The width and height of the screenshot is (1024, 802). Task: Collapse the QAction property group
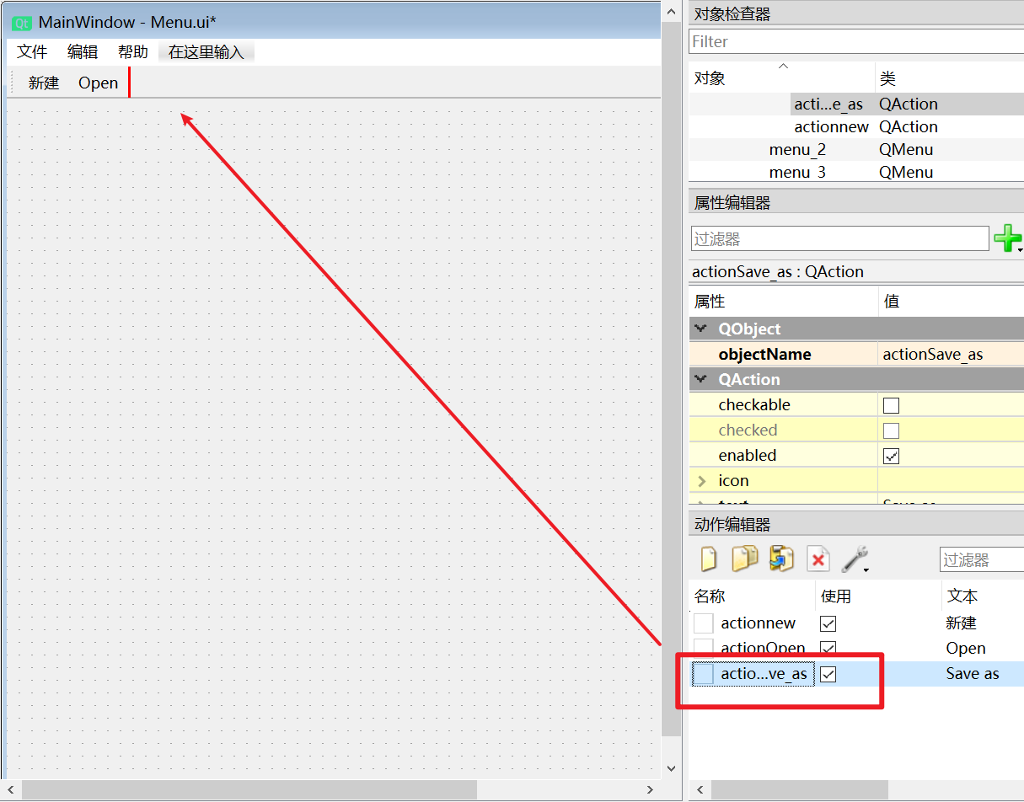click(700, 379)
